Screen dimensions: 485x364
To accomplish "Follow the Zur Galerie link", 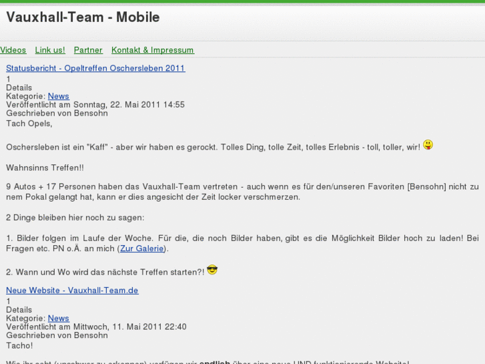I will click(x=142, y=248).
